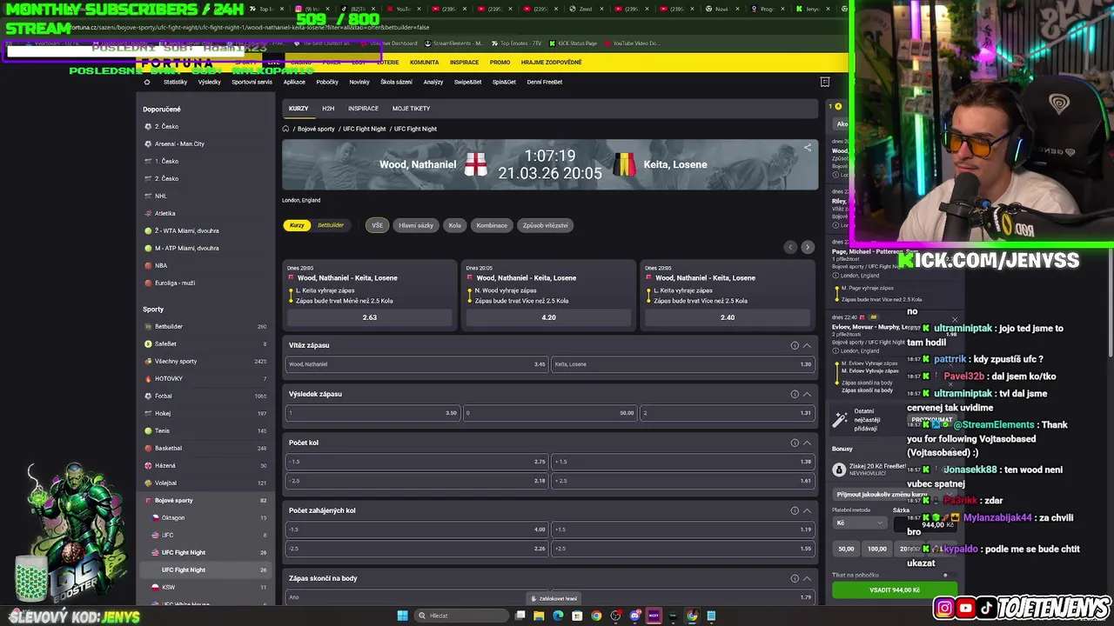The image size is (1114, 626).
Task: Open PROMO in the yellow top menu
Action: click(500, 63)
